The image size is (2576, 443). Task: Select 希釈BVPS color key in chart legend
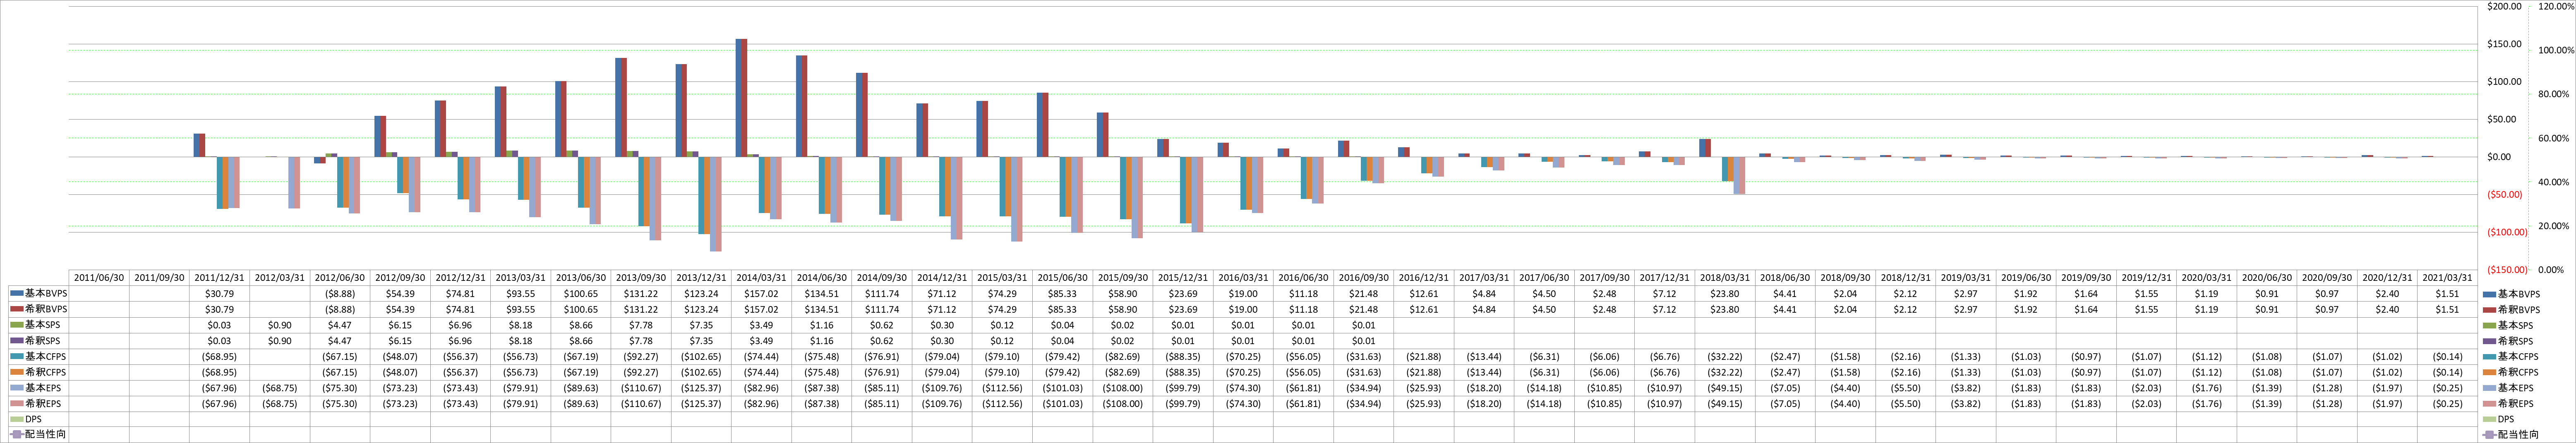point(2489,310)
